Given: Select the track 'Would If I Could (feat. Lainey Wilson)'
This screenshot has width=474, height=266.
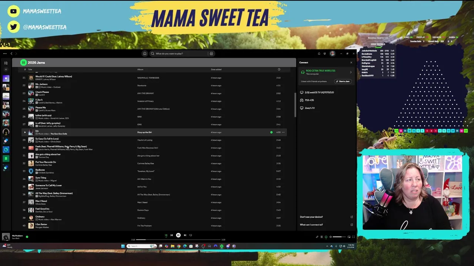Looking at the screenshot, I should click(54, 76).
